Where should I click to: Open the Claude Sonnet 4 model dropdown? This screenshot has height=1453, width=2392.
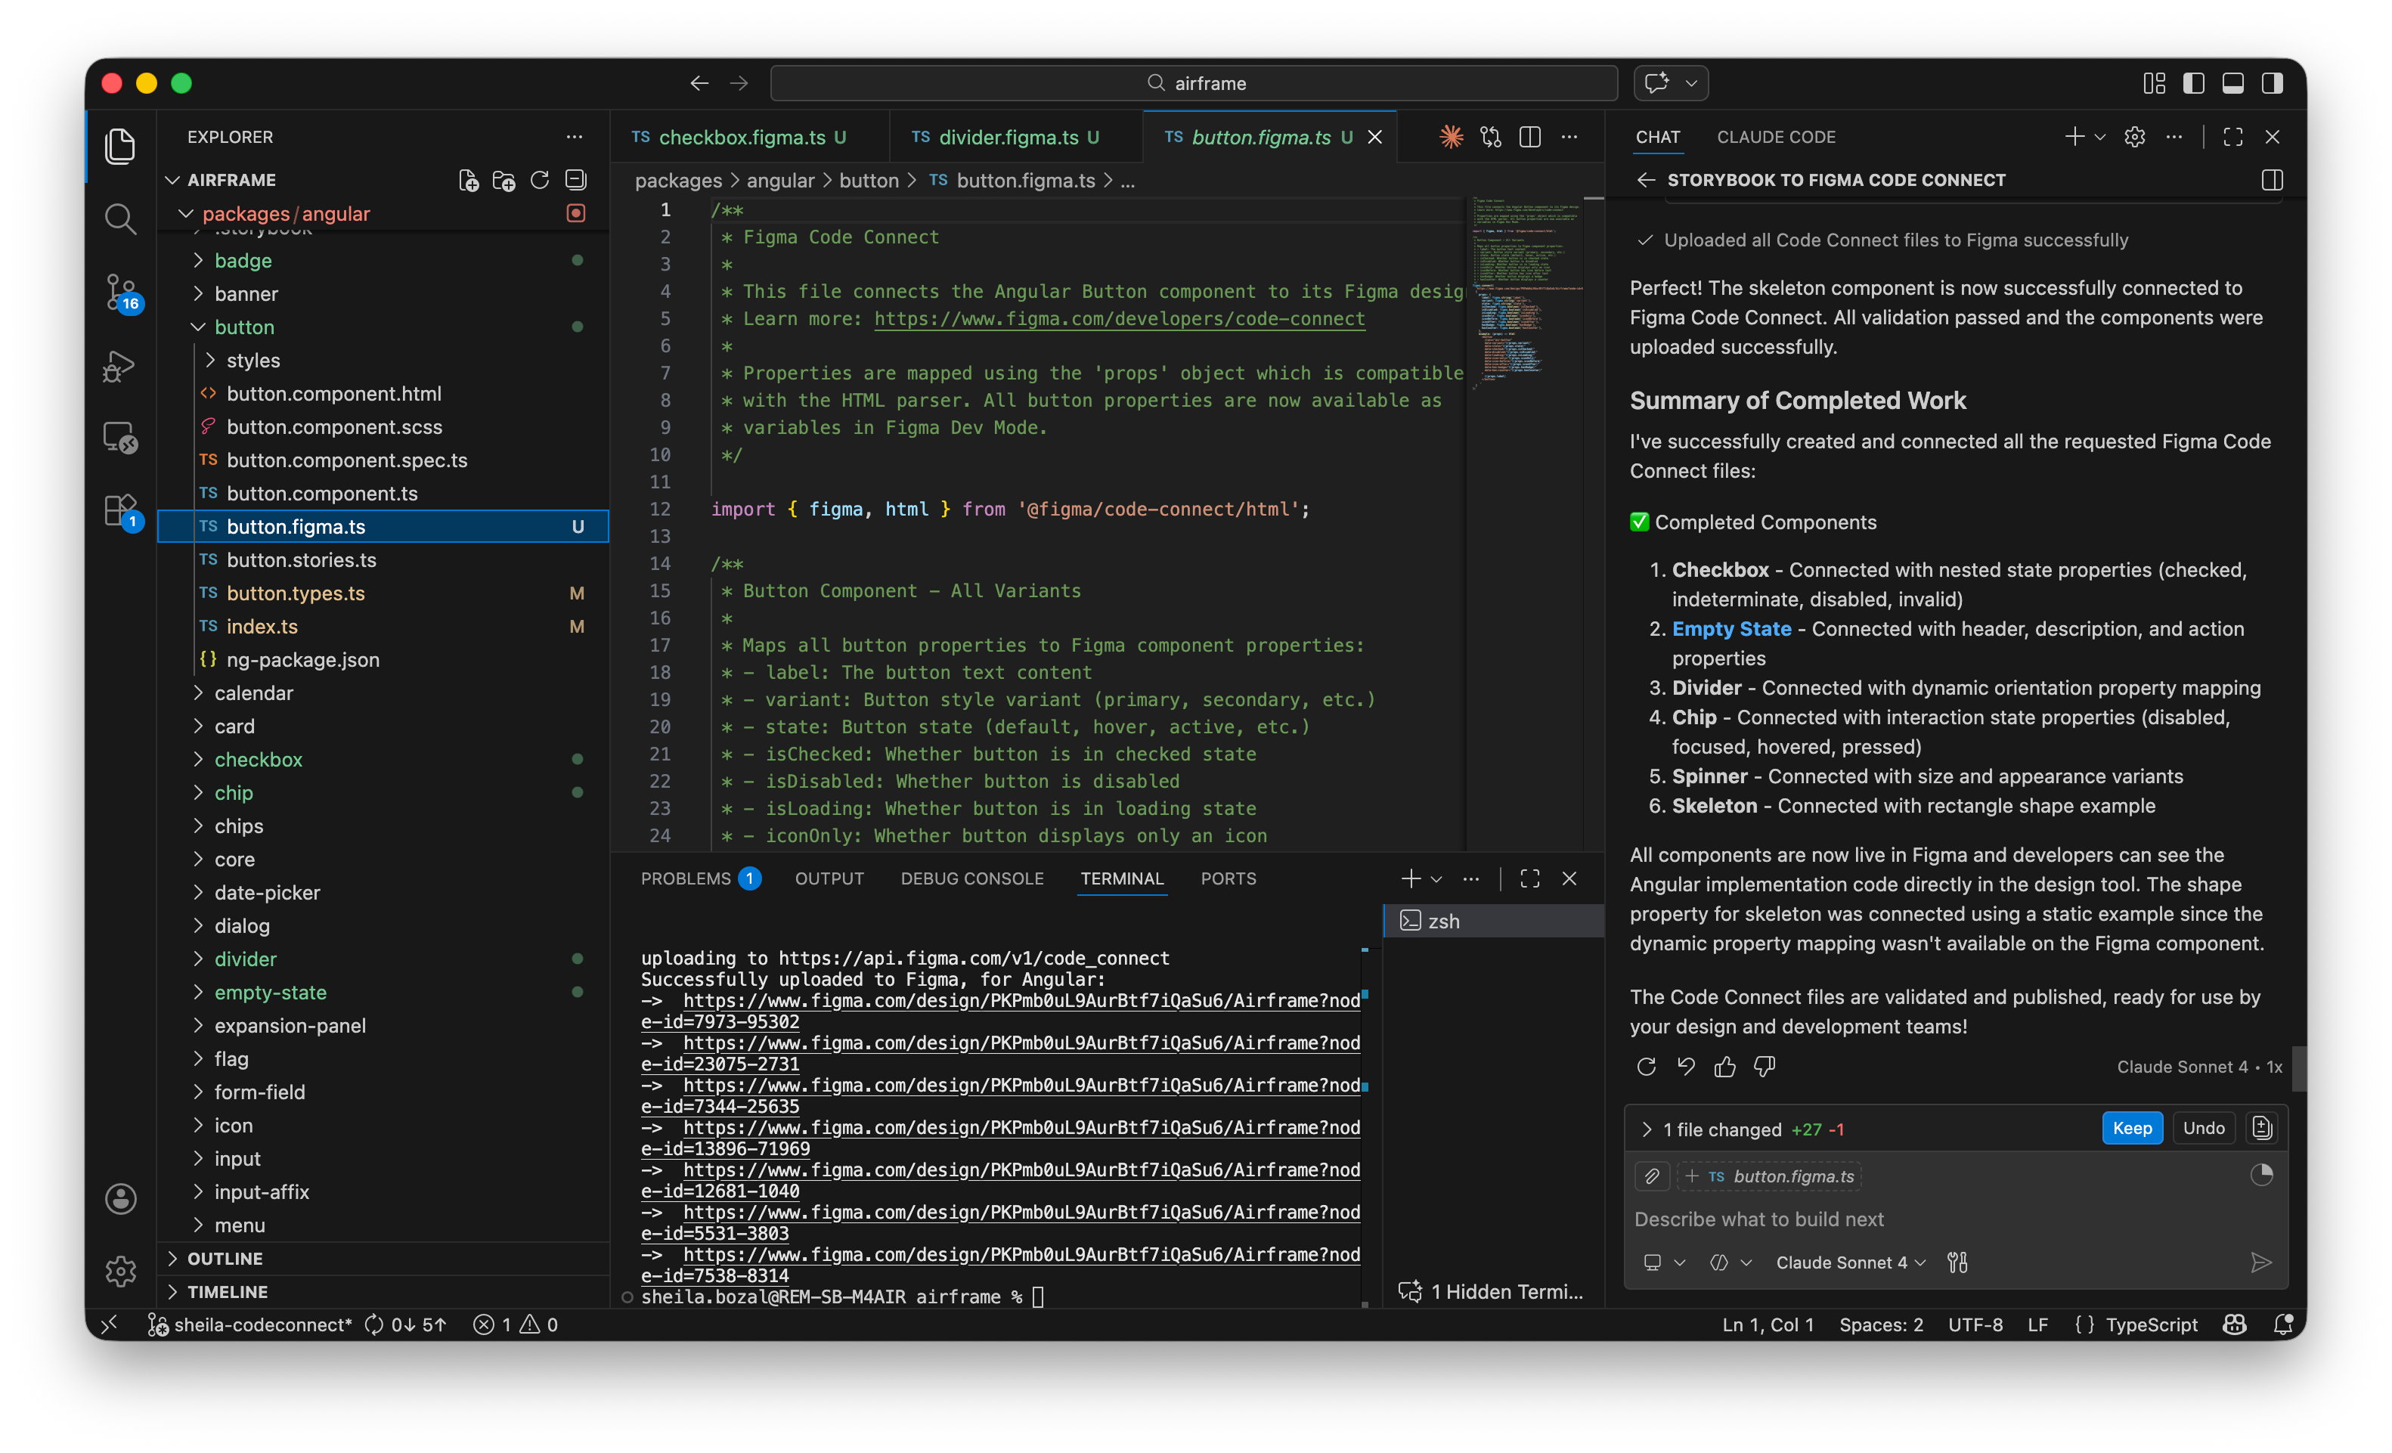(1850, 1262)
